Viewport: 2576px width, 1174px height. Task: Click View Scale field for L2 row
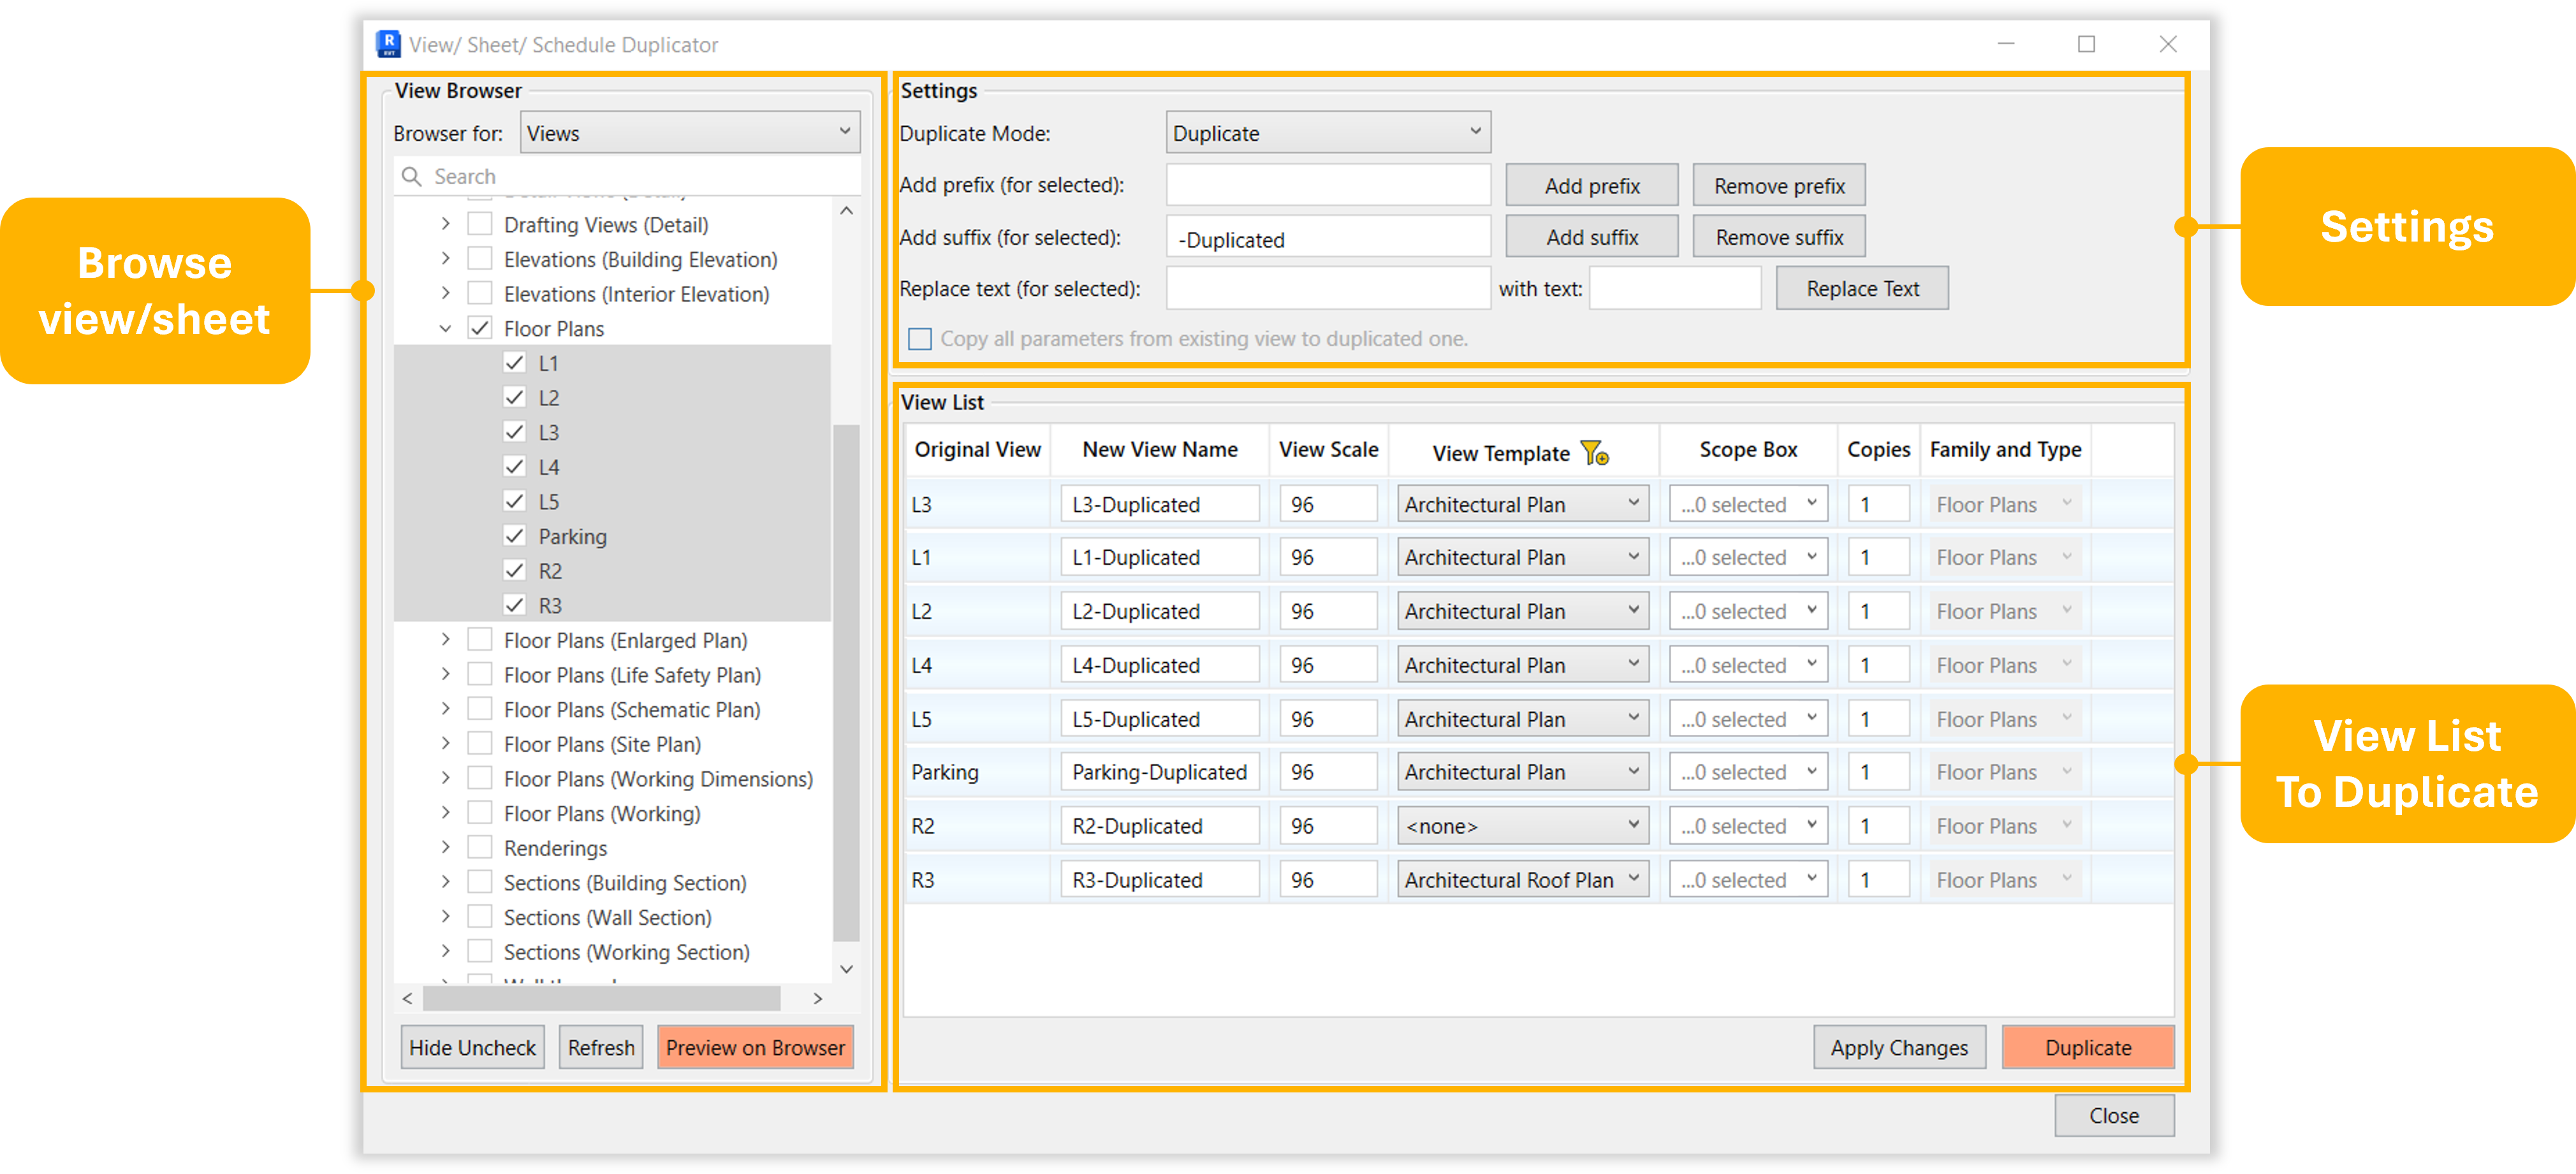click(1327, 611)
